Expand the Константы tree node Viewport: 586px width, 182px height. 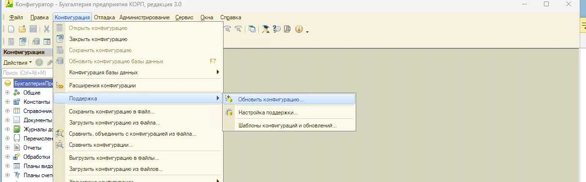click(x=8, y=102)
